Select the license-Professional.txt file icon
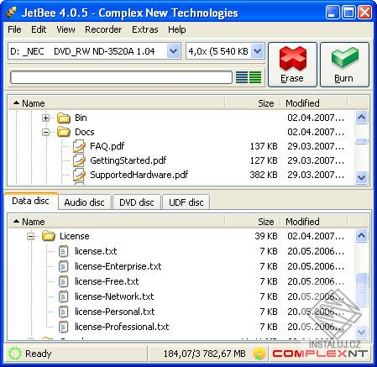The height and width of the screenshot is (367, 377). 64,327
